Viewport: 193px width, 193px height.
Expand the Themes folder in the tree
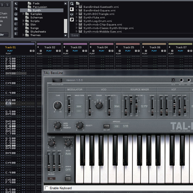pyautogui.click(x=24, y=35)
